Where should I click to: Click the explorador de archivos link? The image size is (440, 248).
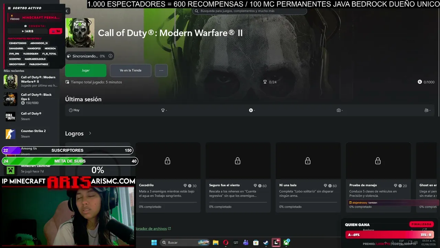(153, 228)
